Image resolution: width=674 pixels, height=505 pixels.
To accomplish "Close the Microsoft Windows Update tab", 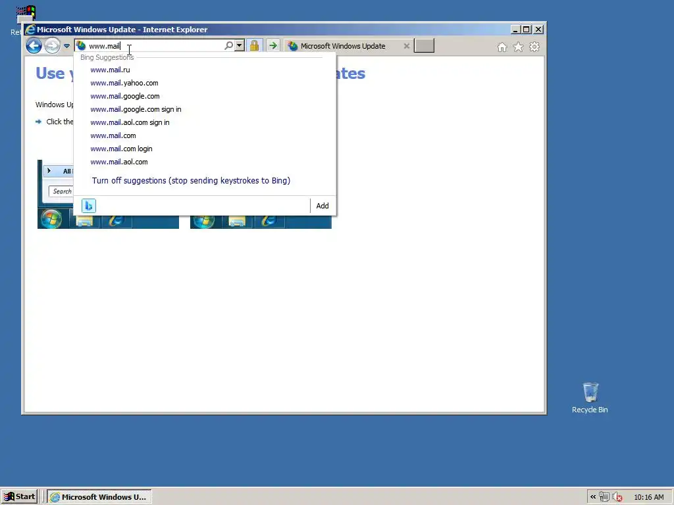I will pos(406,46).
